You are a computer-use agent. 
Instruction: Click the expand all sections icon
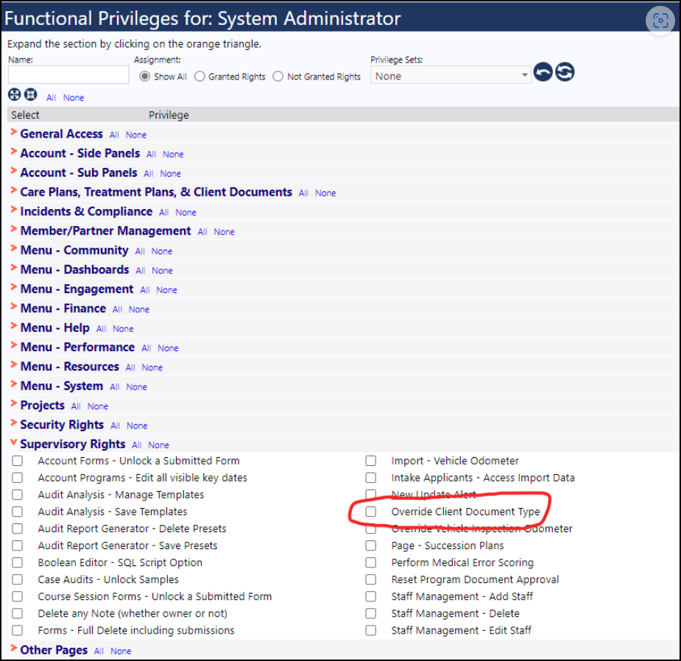(x=14, y=94)
